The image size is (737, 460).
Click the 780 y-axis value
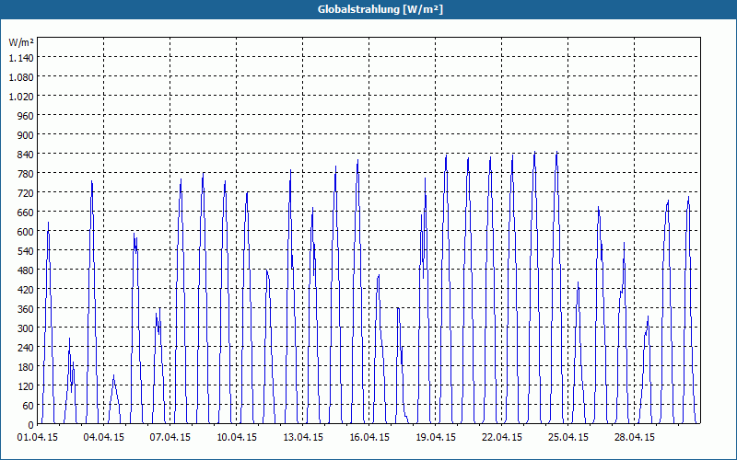click(27, 174)
